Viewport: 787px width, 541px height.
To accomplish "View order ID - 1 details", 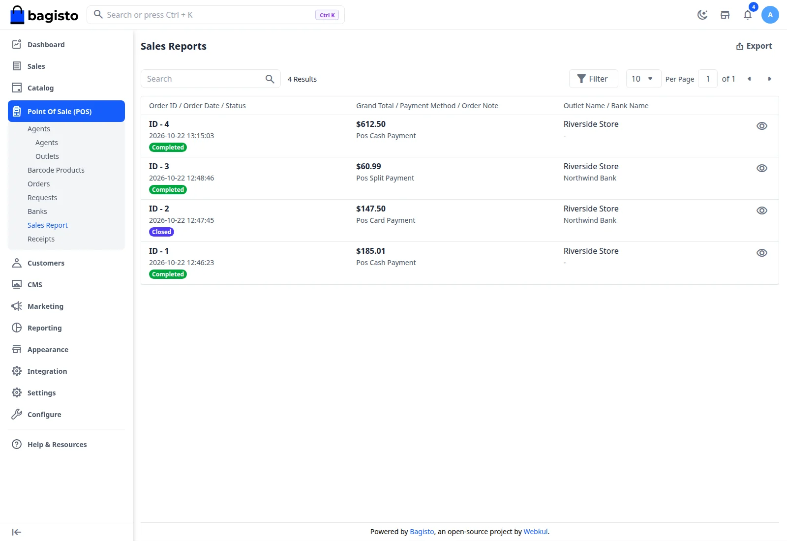I will pyautogui.click(x=762, y=253).
